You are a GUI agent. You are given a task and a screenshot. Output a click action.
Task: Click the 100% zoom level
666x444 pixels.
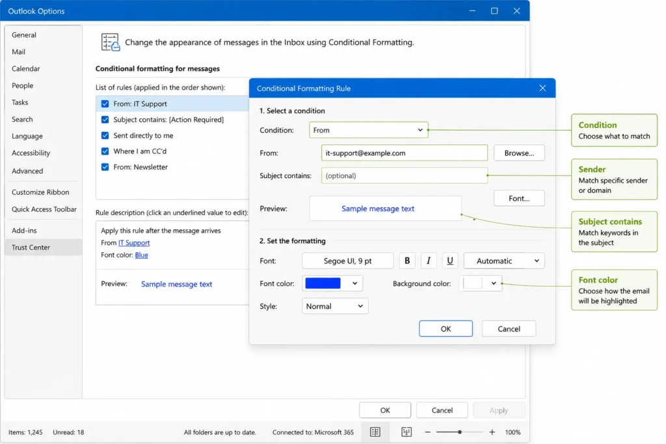click(x=513, y=432)
